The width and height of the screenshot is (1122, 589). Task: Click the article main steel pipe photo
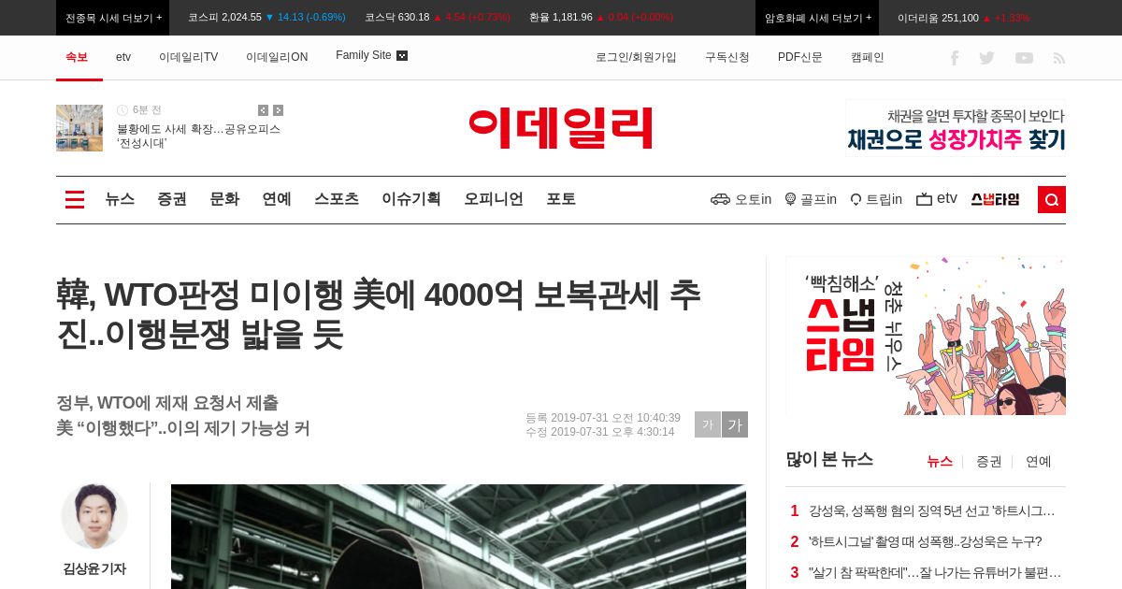(x=458, y=537)
